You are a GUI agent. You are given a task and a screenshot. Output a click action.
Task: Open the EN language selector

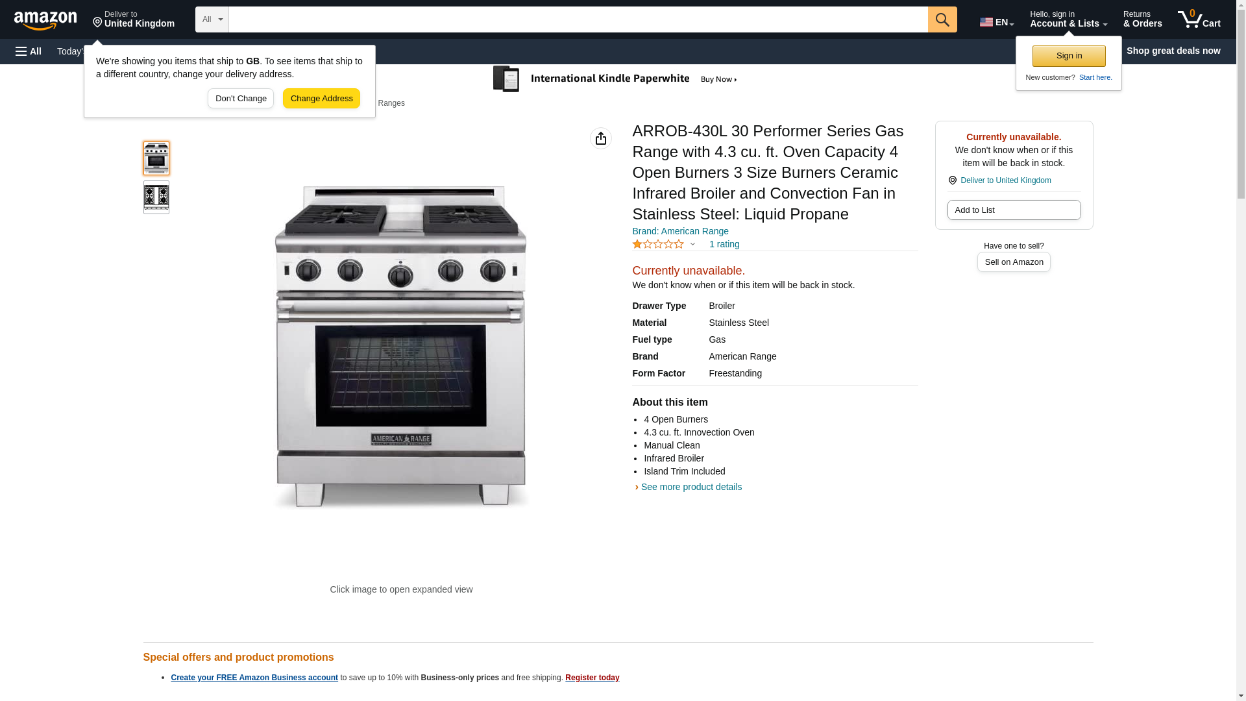[997, 22]
